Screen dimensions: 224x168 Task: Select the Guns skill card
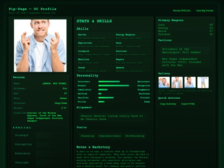tap(133, 44)
